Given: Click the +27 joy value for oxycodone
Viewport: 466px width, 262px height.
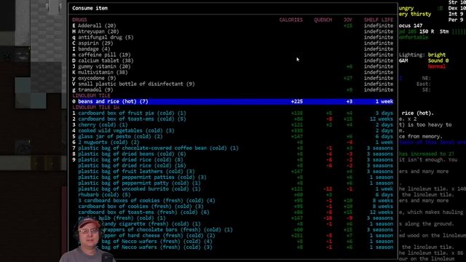Looking at the screenshot, I should pyautogui.click(x=348, y=78).
